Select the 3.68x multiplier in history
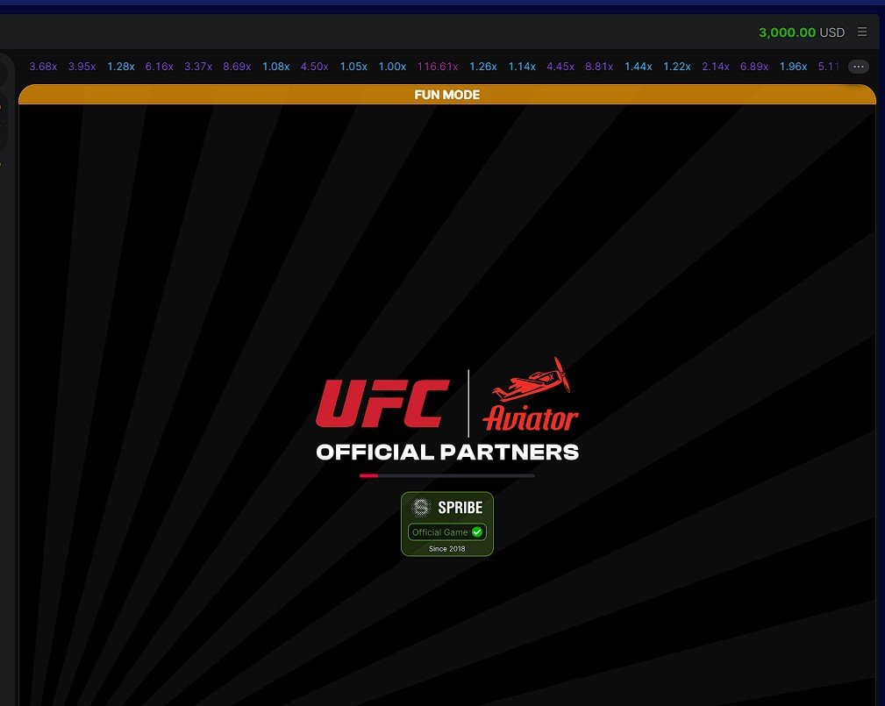This screenshot has width=885, height=706. click(43, 67)
